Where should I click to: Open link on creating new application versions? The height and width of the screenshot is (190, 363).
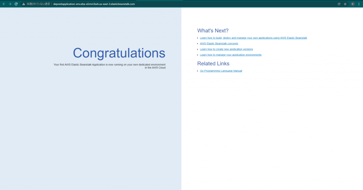(x=226, y=49)
